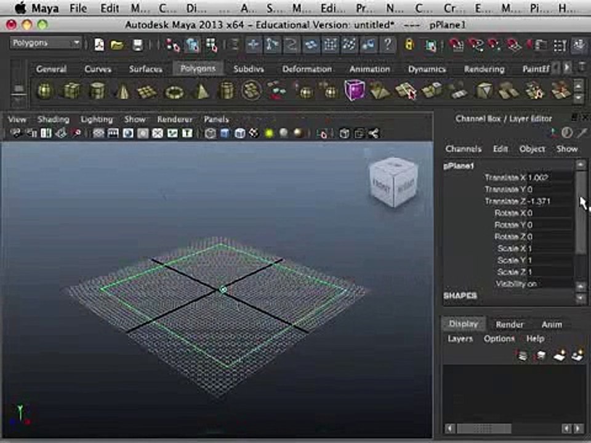Screen dimensions: 591x443
Task: Click the smooth shade all blue cube icon
Action: [225, 134]
